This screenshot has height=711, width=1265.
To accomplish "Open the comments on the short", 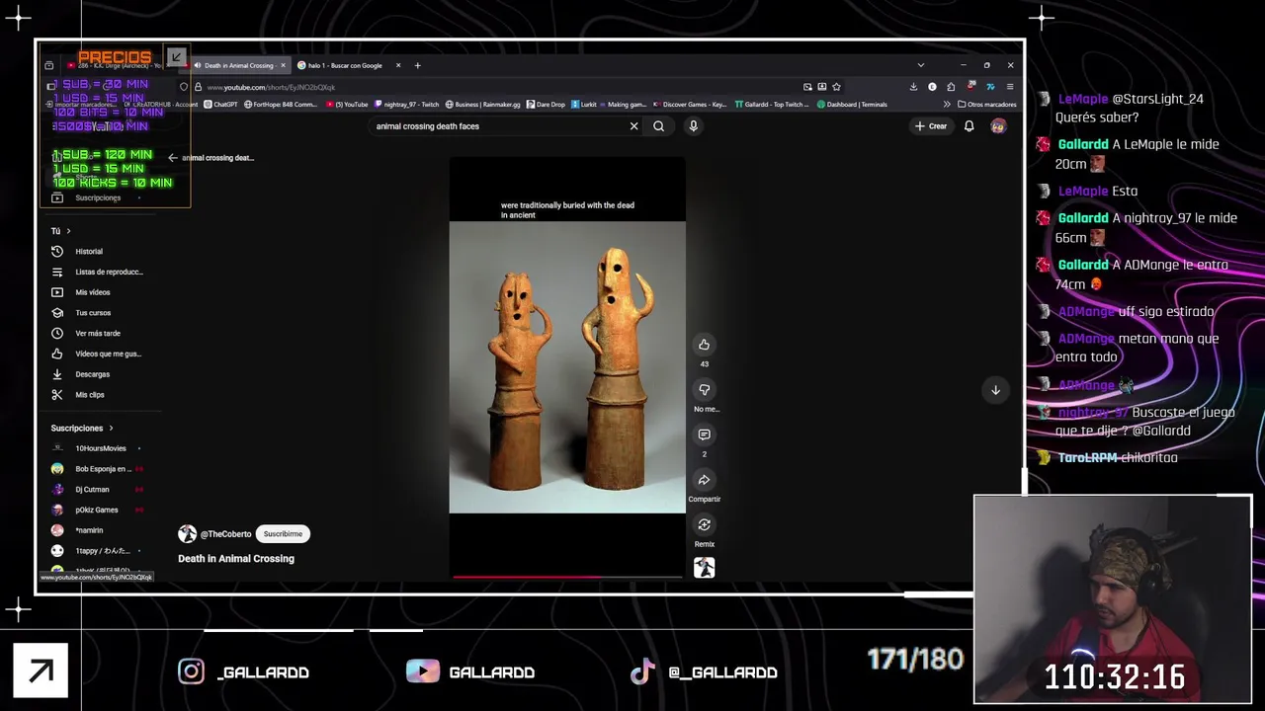I will click(x=704, y=434).
